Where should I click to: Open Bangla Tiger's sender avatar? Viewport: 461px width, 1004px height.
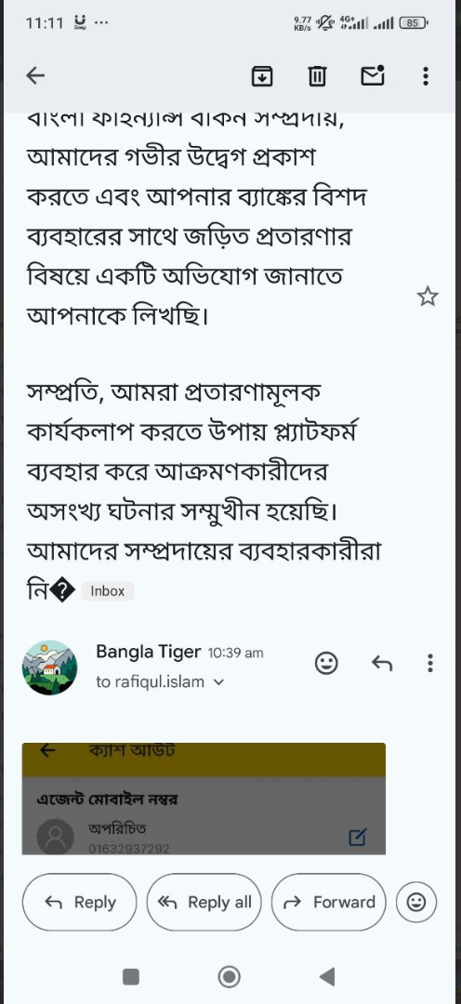point(50,667)
